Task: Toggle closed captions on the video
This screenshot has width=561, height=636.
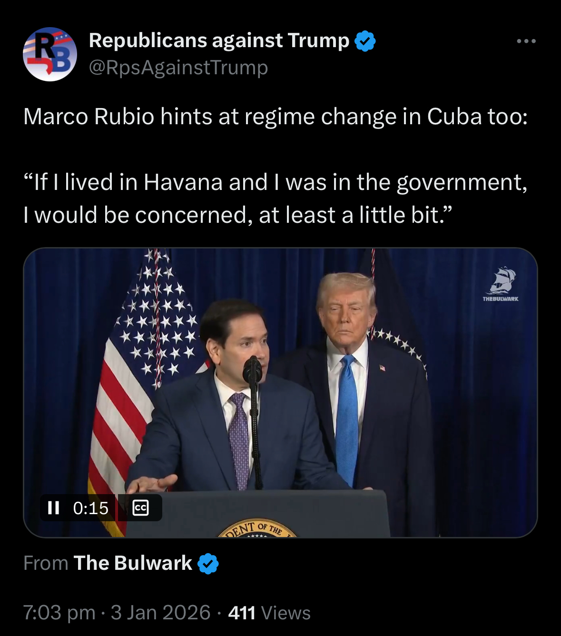Action: point(140,508)
